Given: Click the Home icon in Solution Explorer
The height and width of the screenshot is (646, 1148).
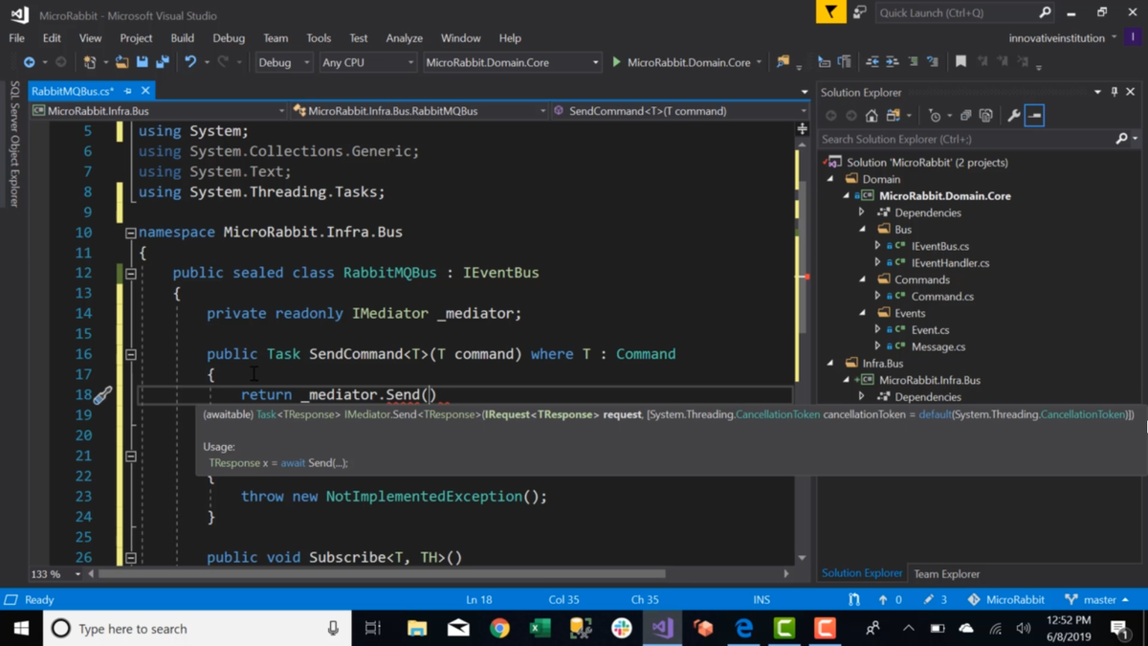Looking at the screenshot, I should [x=872, y=116].
